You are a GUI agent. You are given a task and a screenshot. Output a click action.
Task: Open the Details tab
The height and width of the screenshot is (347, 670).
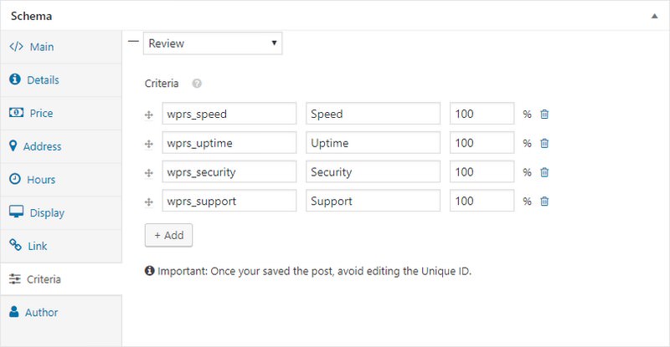click(x=61, y=80)
